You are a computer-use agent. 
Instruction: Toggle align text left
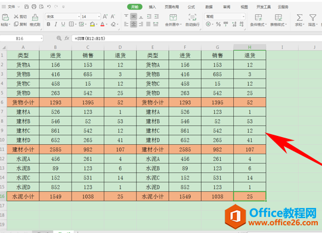click(x=126, y=24)
